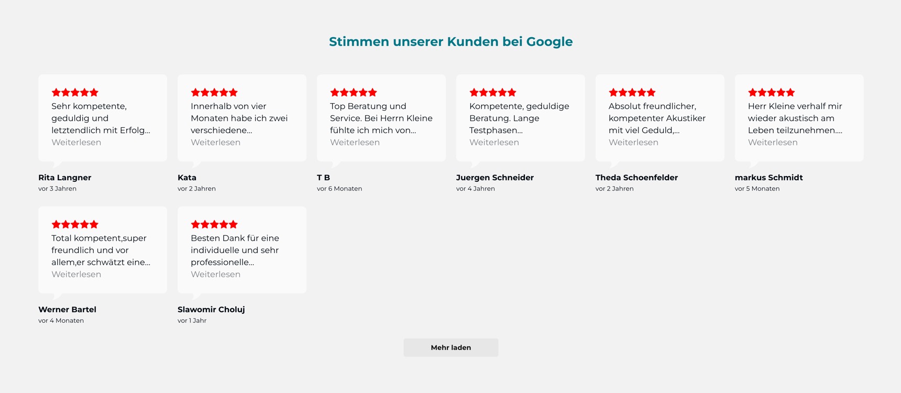Click the reviewer name Juergen Schneider
Image resolution: width=901 pixels, height=393 pixels.
[x=495, y=178]
